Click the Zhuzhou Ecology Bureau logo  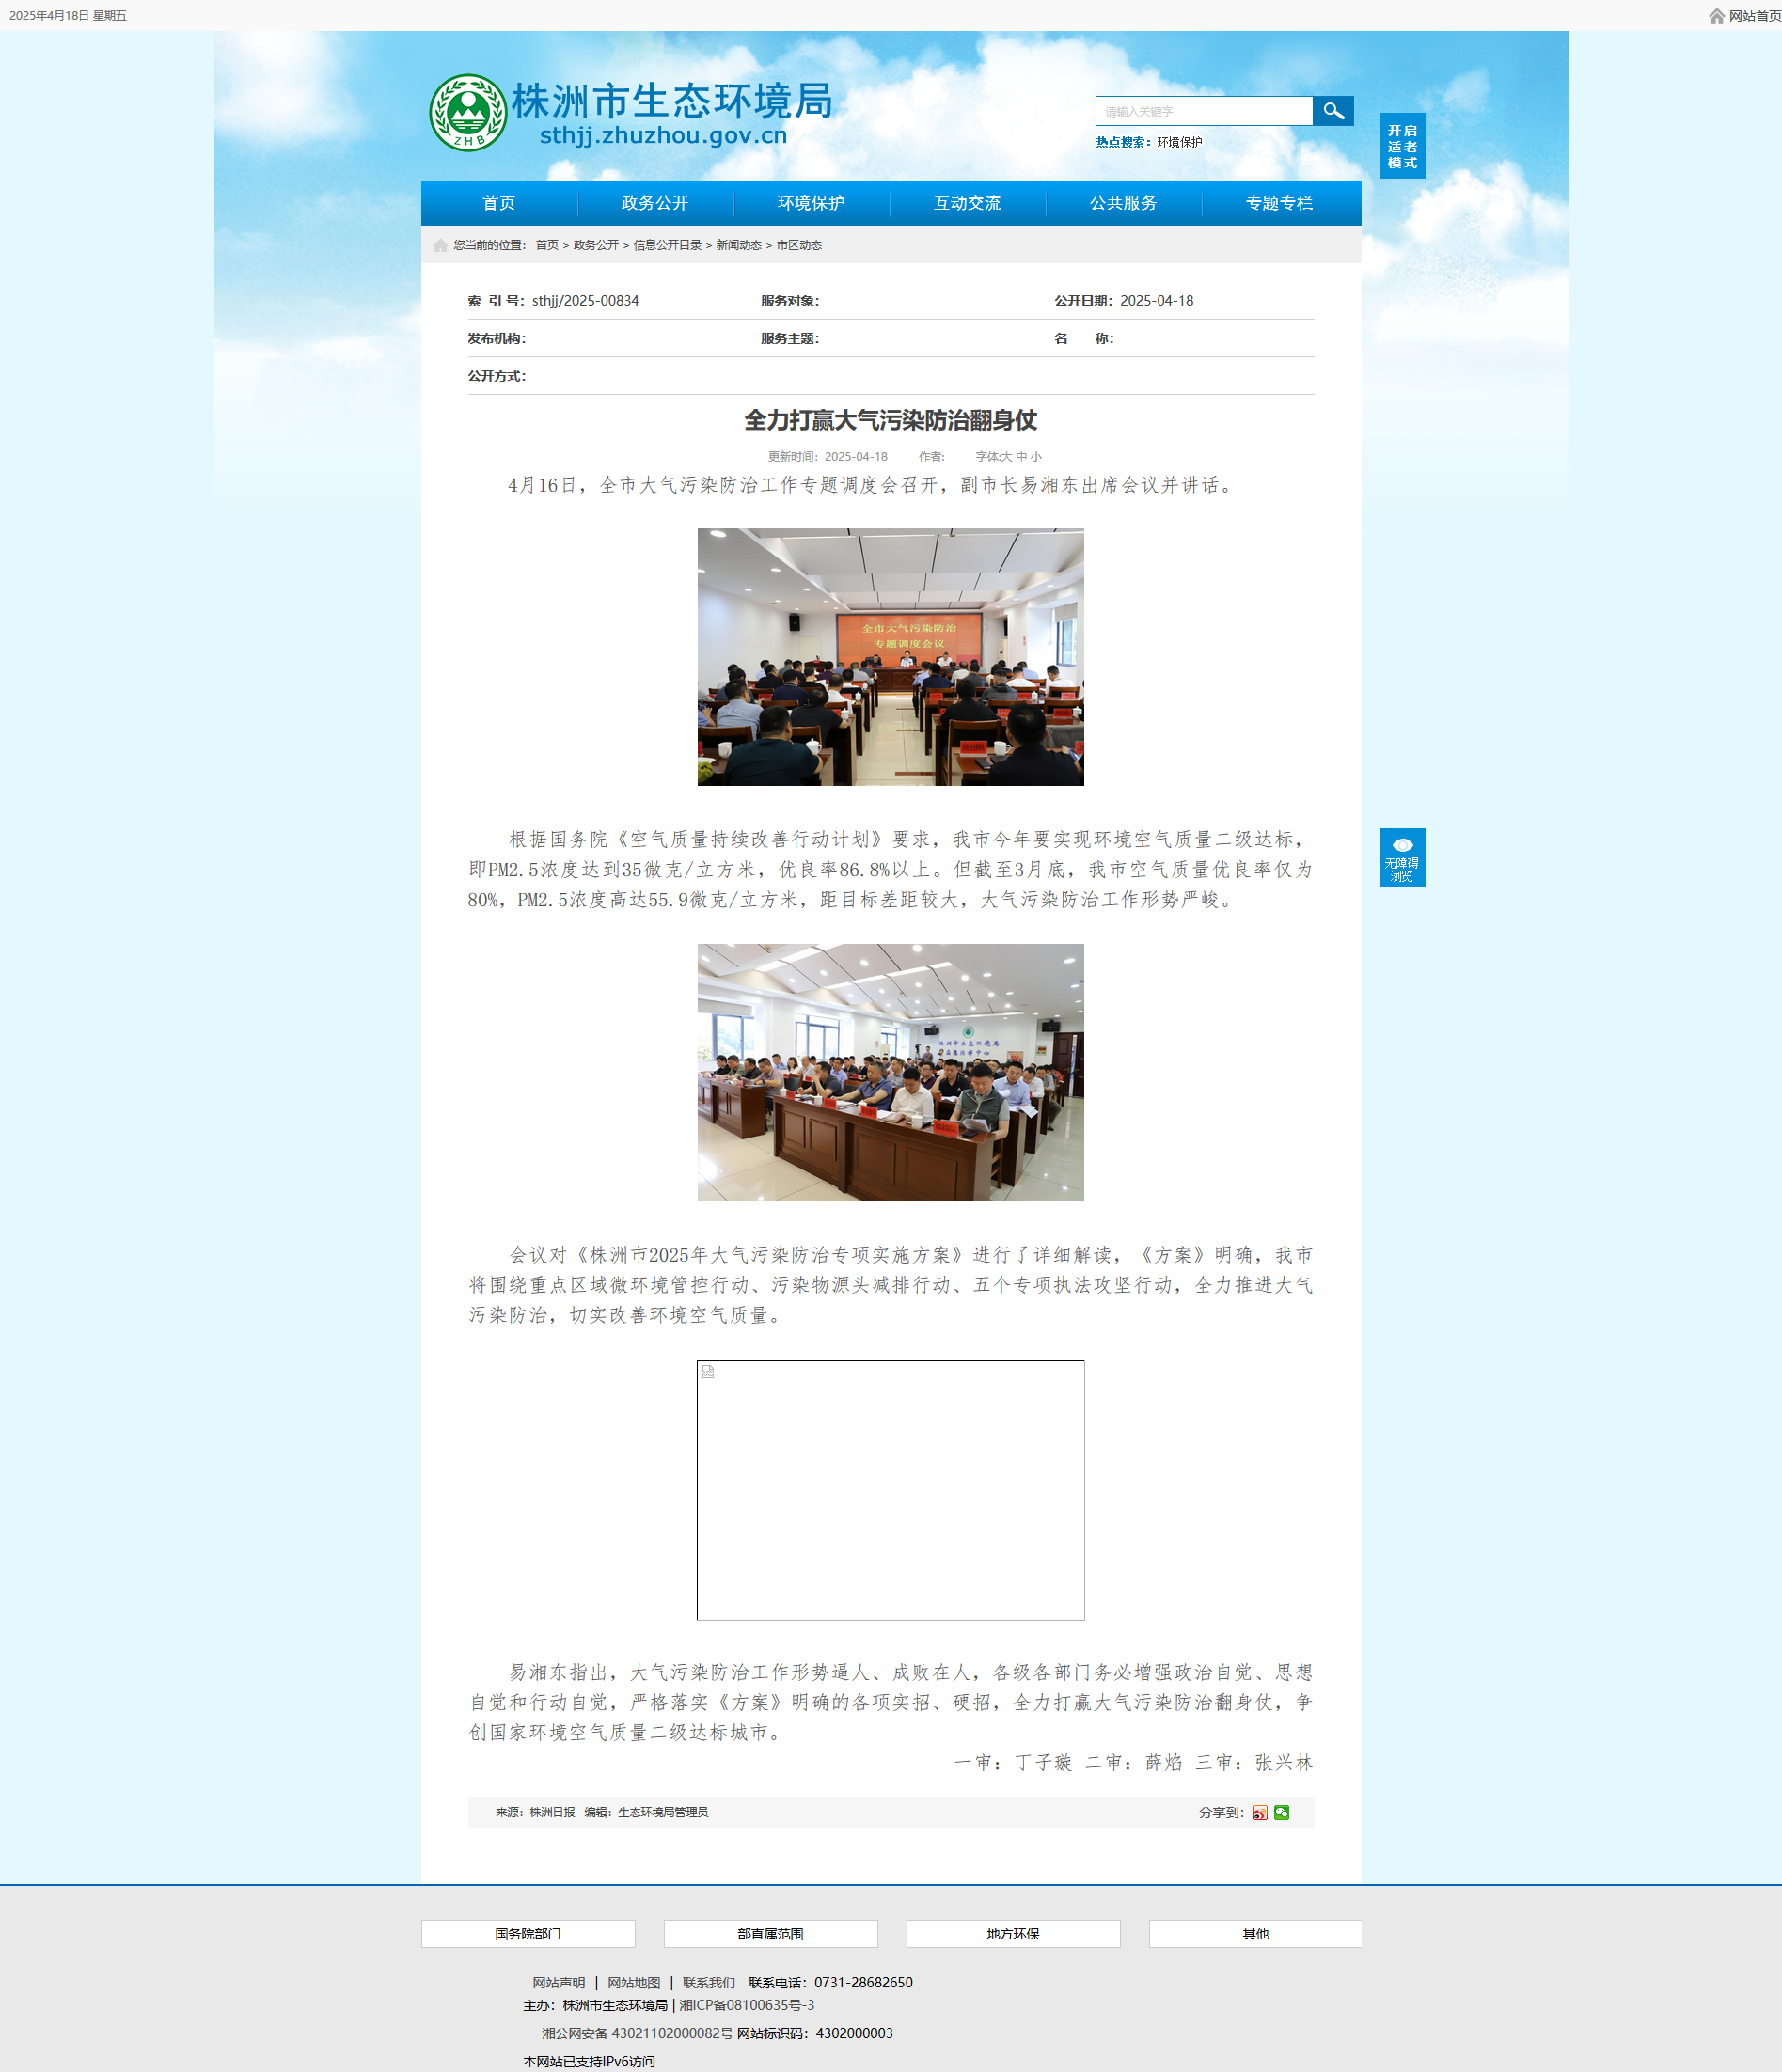tap(467, 113)
